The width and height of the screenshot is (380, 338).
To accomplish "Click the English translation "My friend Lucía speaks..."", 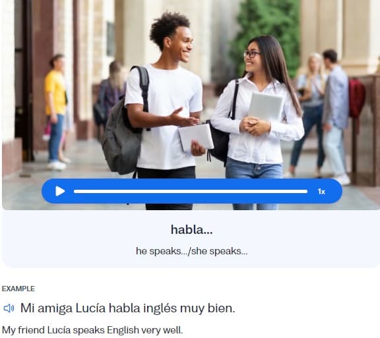I will [x=92, y=330].
